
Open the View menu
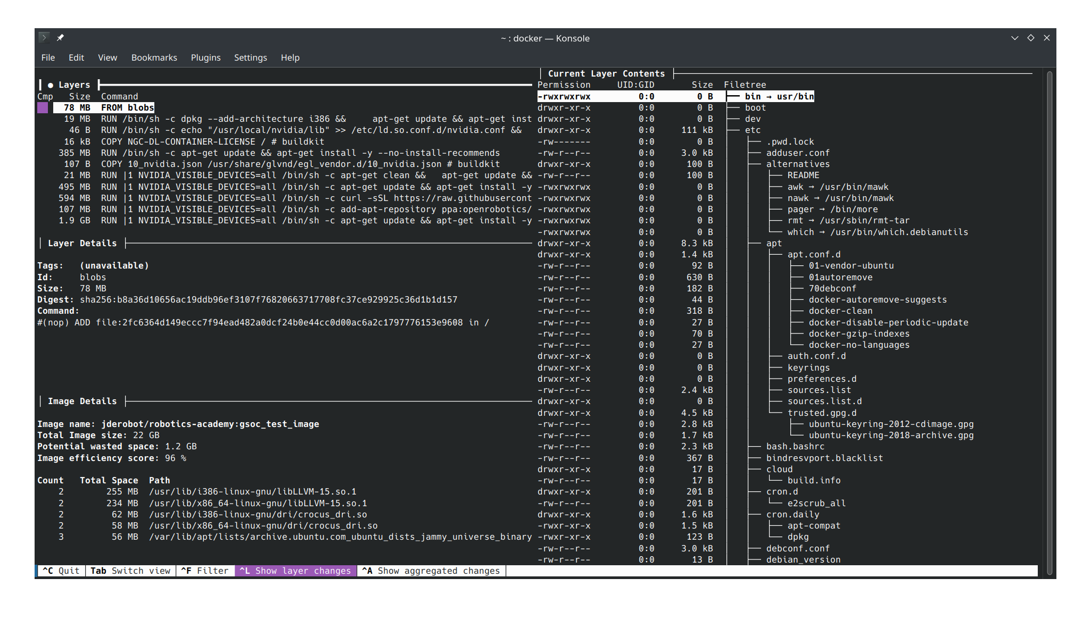pos(108,57)
